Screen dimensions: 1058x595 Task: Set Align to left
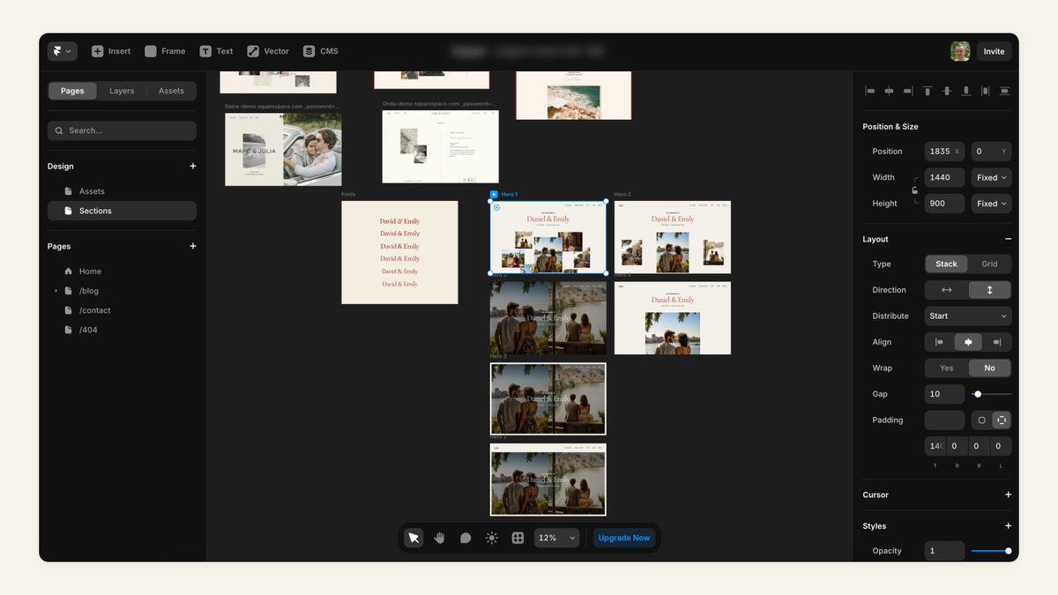tap(940, 342)
